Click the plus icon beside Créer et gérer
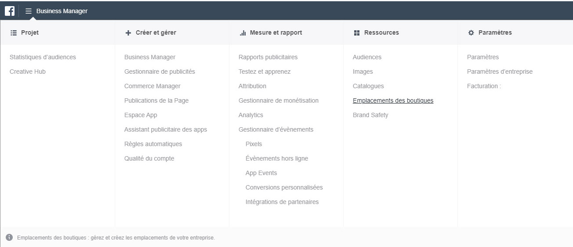The width and height of the screenshot is (573, 247). point(128,32)
